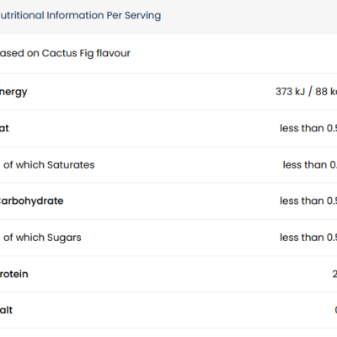This screenshot has width=337, height=337.
Task: Click the Nutritional Information Per Serving header
Action: point(80,15)
